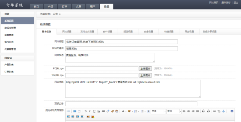Apply highlight background color button
Viewport: 241px width, 122px height.
[130, 111]
